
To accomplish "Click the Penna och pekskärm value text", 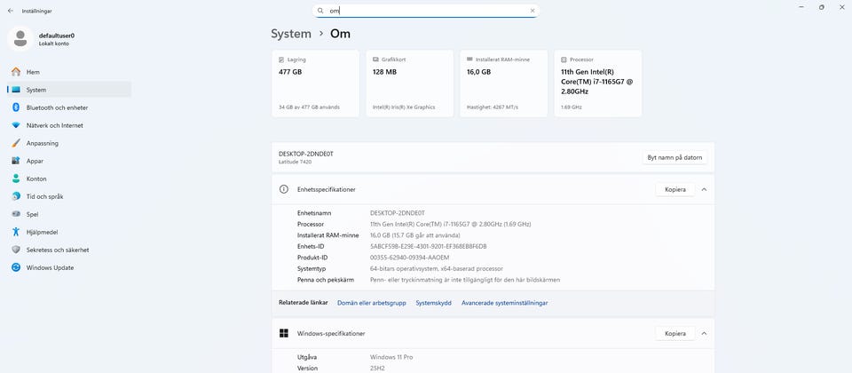I will click(x=465, y=280).
